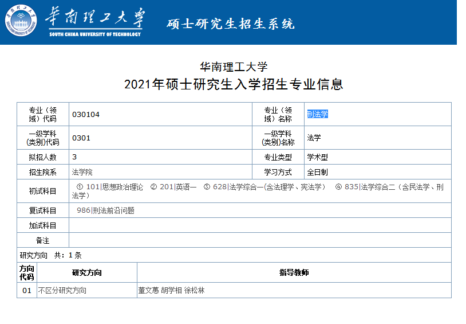Click advisor name 胡学相
The height and width of the screenshot is (324, 466).
click(x=172, y=290)
